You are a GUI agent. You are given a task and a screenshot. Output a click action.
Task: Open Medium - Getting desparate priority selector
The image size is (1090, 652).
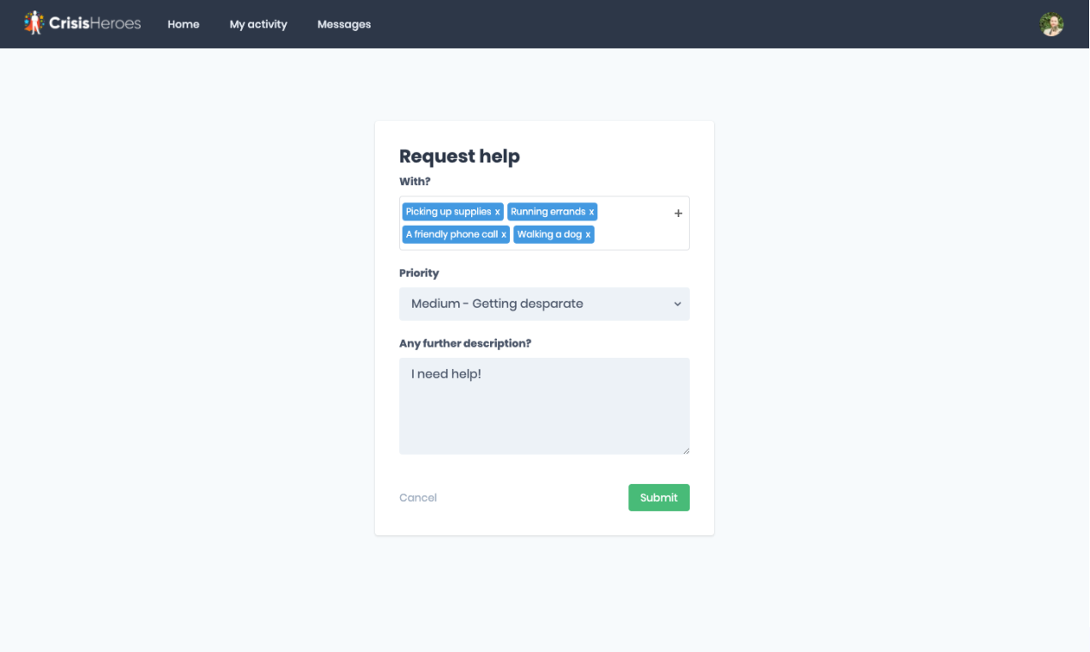coord(544,304)
